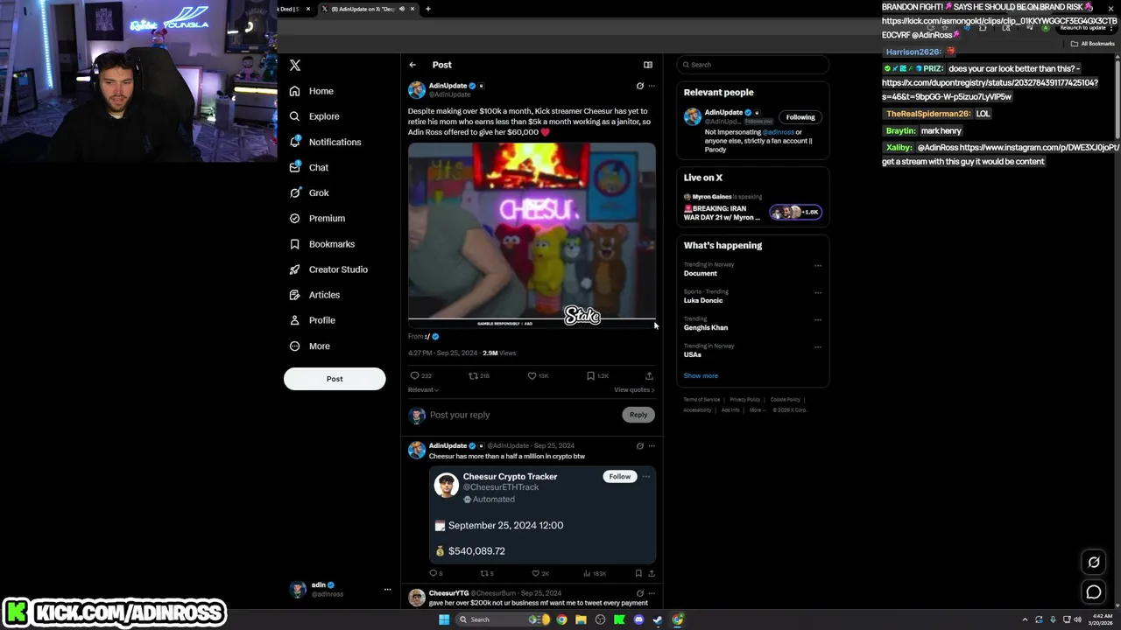
Task: Click the X Search box
Action: pos(753,65)
